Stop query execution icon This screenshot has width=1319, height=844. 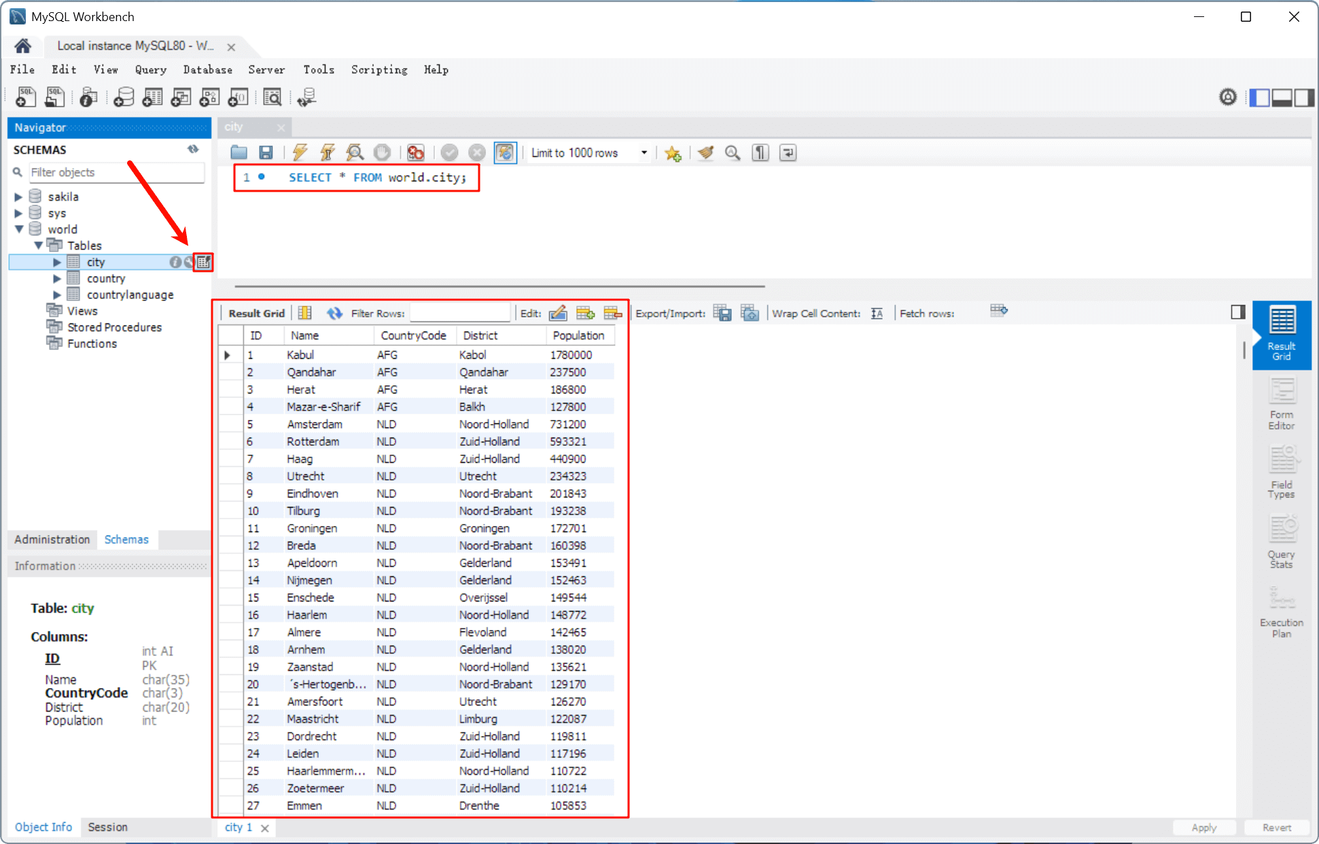[382, 153]
